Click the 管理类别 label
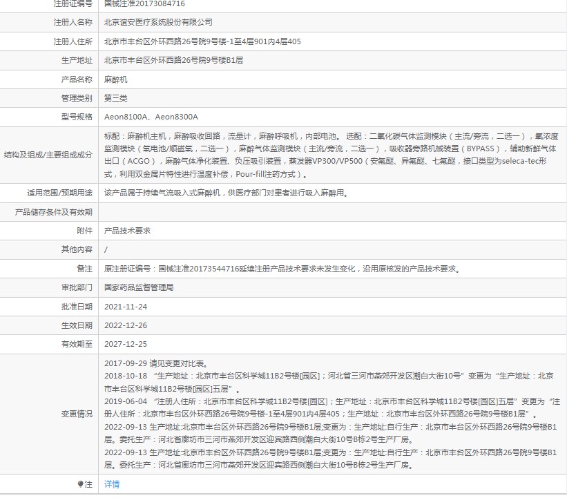This screenshot has height=498, width=567. (x=77, y=98)
